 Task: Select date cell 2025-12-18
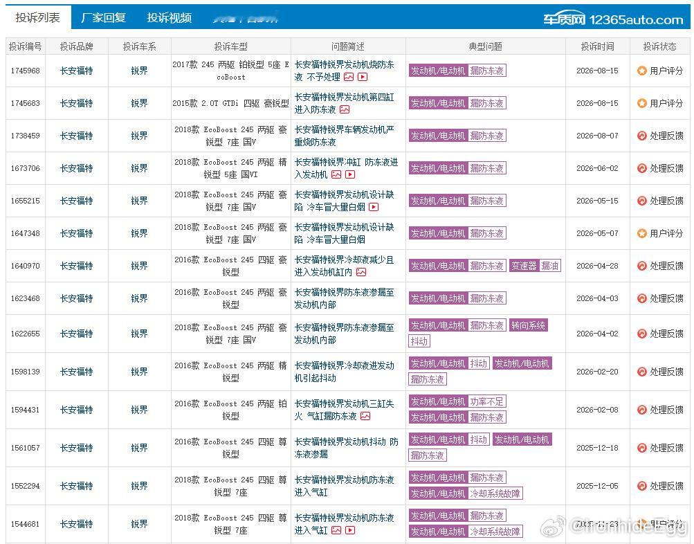(x=598, y=448)
